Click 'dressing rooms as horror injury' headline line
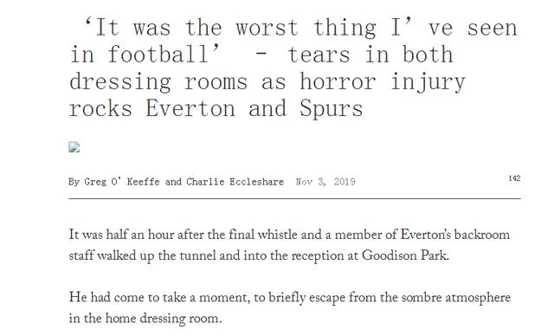Viewport: 554px width, 336px height. coord(267,82)
